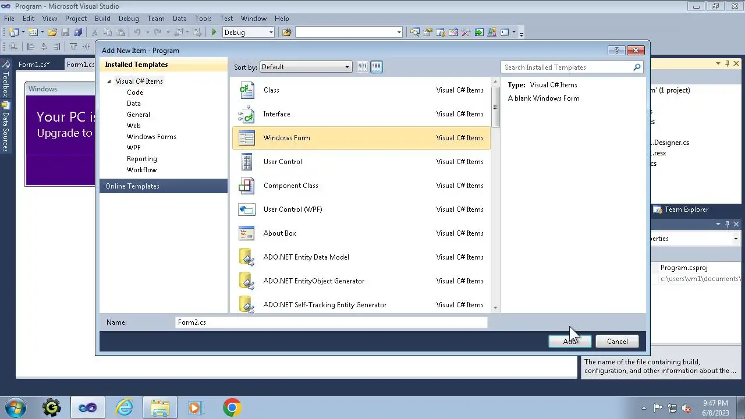Screen dimensions: 745x419
Task: Collapse the Visual C# Items tree node
Action: pos(109,81)
